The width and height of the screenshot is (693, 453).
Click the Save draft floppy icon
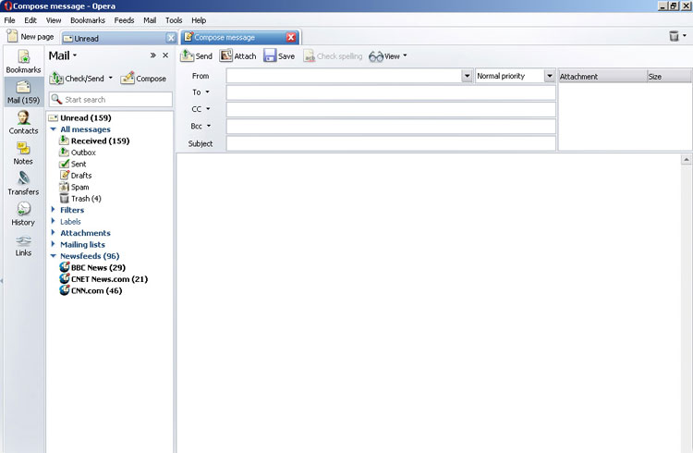(270, 55)
